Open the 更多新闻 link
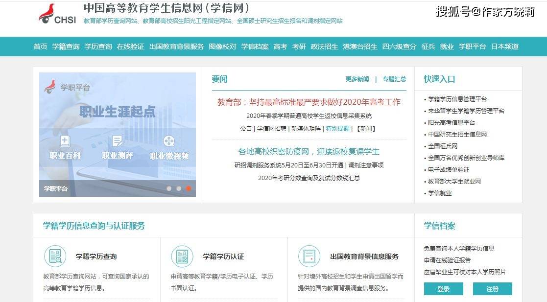Viewport: 547px width, 302px height. [357, 79]
